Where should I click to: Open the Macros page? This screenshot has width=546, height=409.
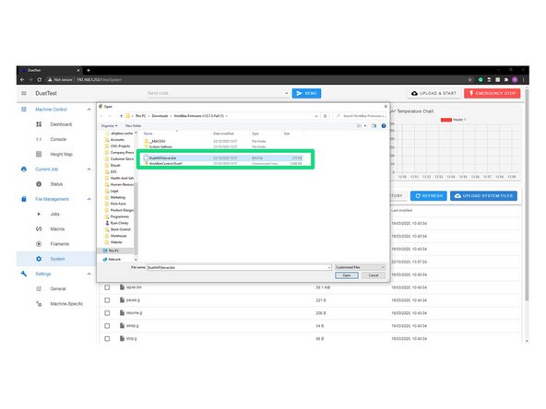tap(57, 228)
